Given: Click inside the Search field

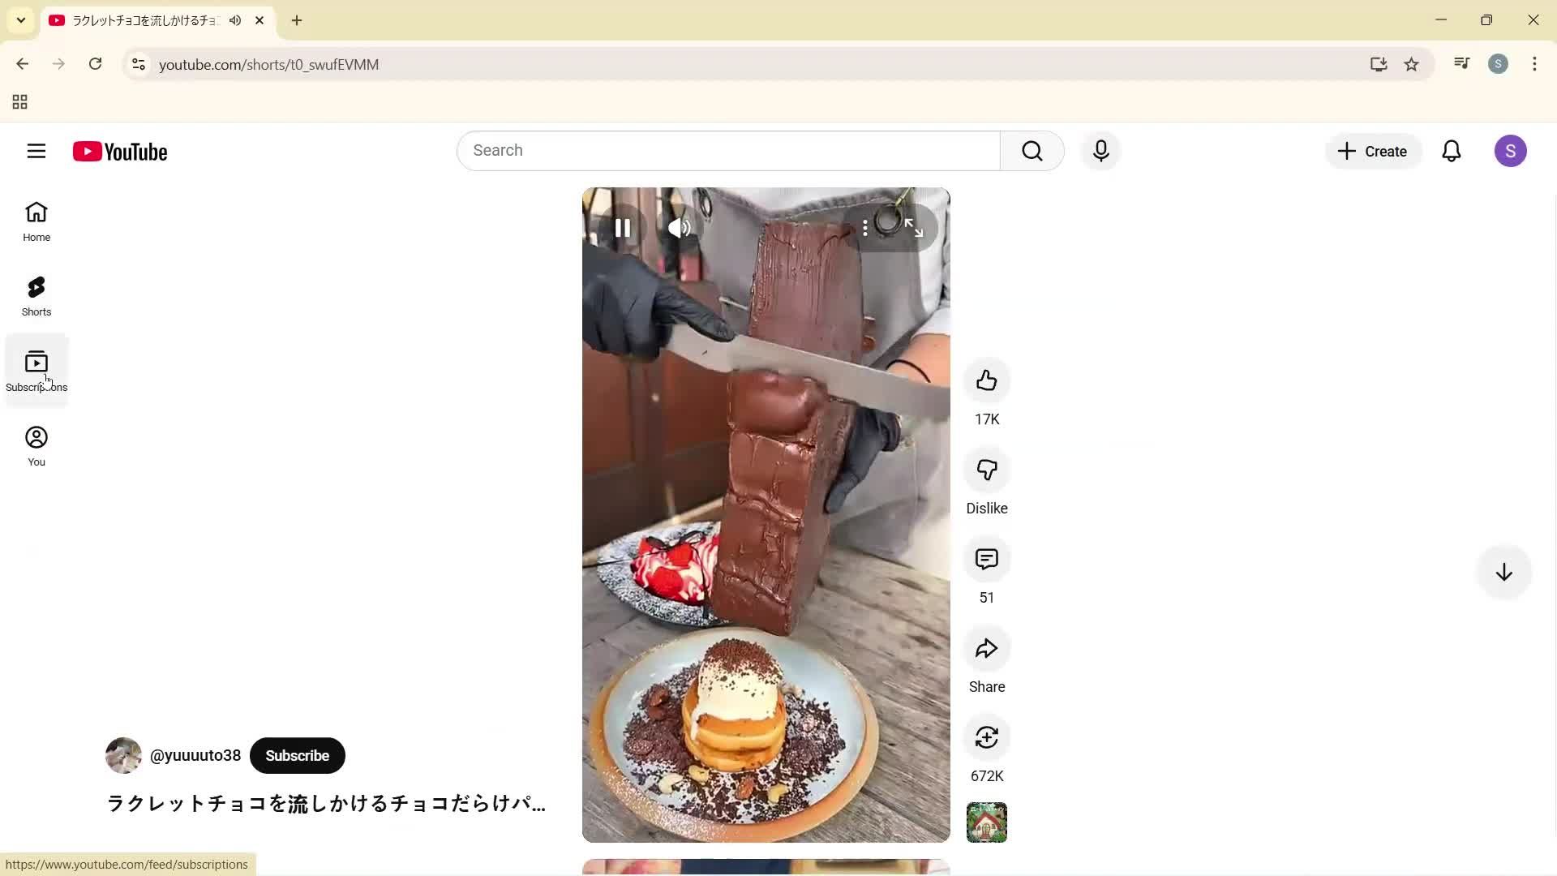Looking at the screenshot, I should tap(727, 150).
